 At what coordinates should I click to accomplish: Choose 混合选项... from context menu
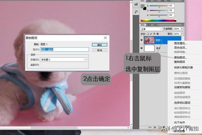(180, 48)
